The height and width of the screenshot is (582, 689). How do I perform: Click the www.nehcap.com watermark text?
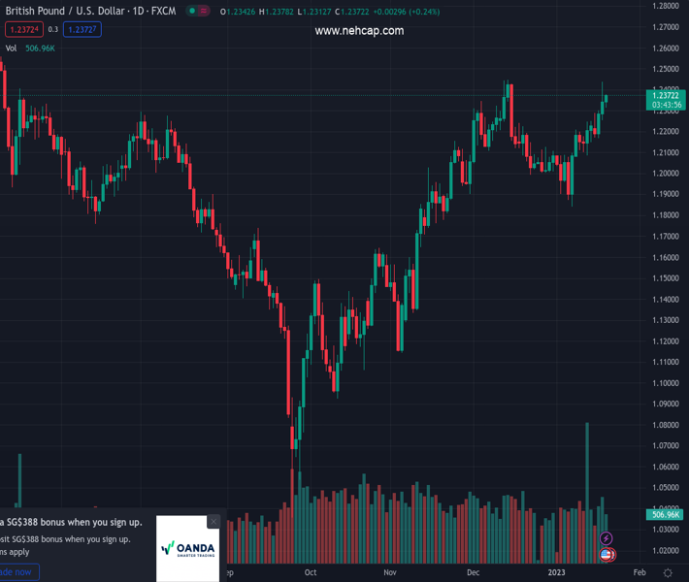pos(359,31)
